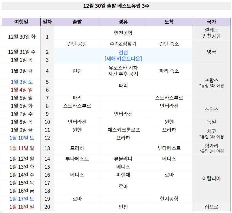Select the '체코 *유럽 3대 야경' cell

click(211, 134)
